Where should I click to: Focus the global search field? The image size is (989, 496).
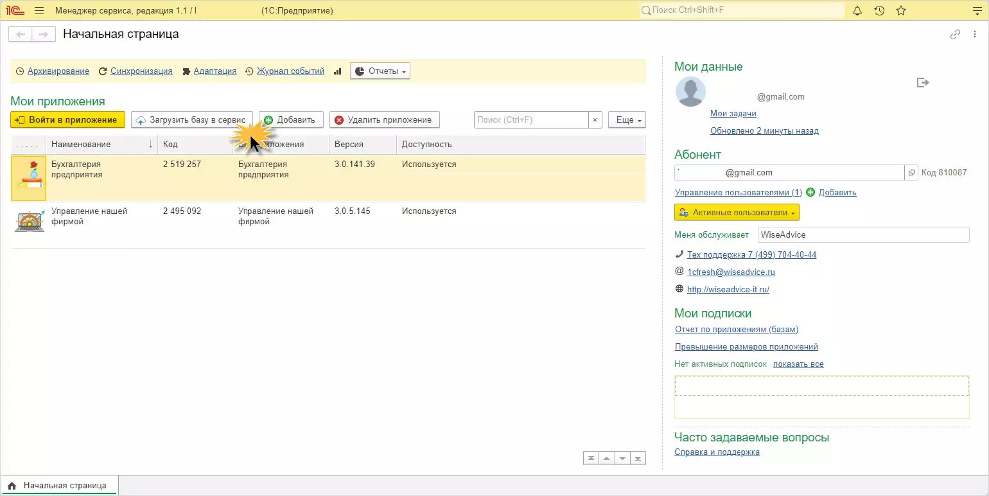[x=742, y=11]
